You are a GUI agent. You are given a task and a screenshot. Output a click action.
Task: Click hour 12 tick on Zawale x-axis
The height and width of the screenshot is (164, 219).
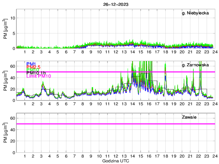click(115, 156)
